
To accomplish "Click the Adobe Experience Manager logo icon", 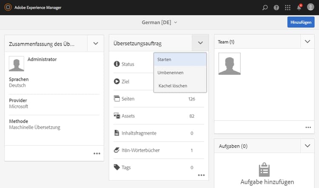I will pos(7,7).
